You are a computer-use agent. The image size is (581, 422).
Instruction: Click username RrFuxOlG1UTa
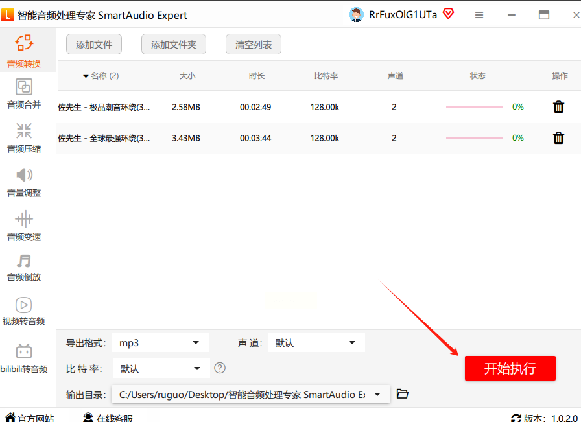point(403,15)
